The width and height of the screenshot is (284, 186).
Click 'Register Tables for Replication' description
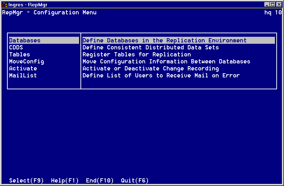(136, 55)
